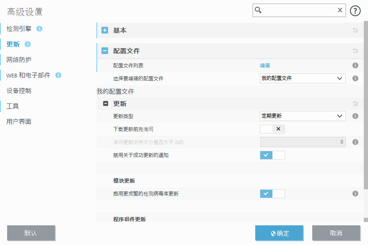The width and height of the screenshot is (368, 245).
Task: Click the 编辑 link for profile list
Action: click(264, 65)
